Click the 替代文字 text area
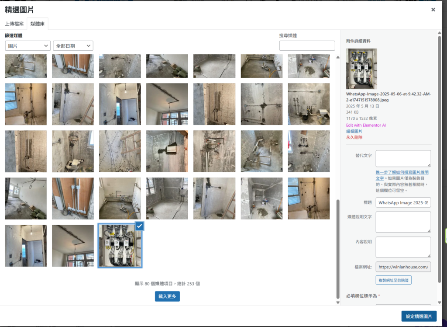 coord(403,159)
